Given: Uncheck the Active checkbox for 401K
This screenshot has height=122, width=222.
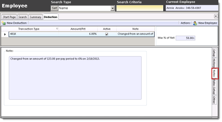Looking at the screenshot, I should (107, 34).
